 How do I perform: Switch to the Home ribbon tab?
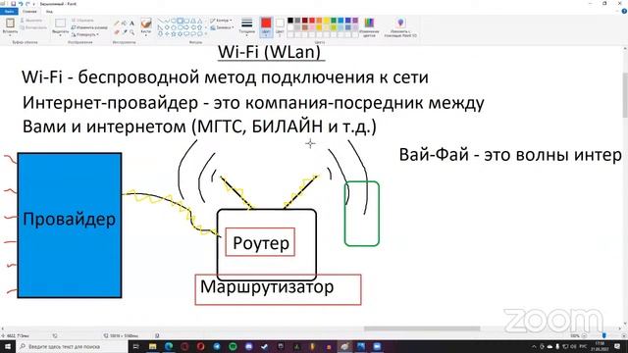[29, 11]
